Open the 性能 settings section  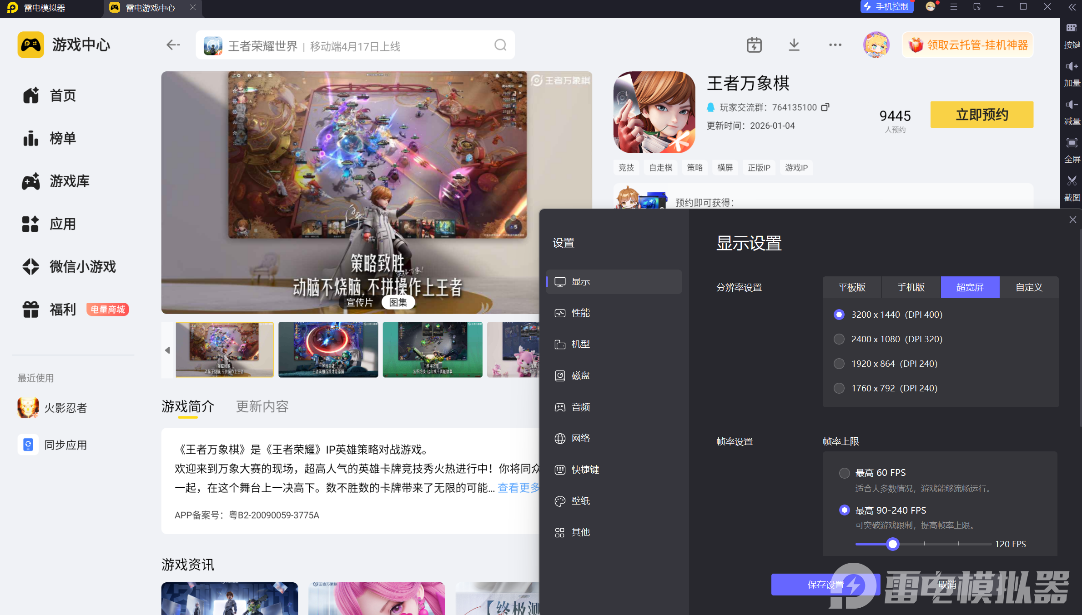(581, 313)
